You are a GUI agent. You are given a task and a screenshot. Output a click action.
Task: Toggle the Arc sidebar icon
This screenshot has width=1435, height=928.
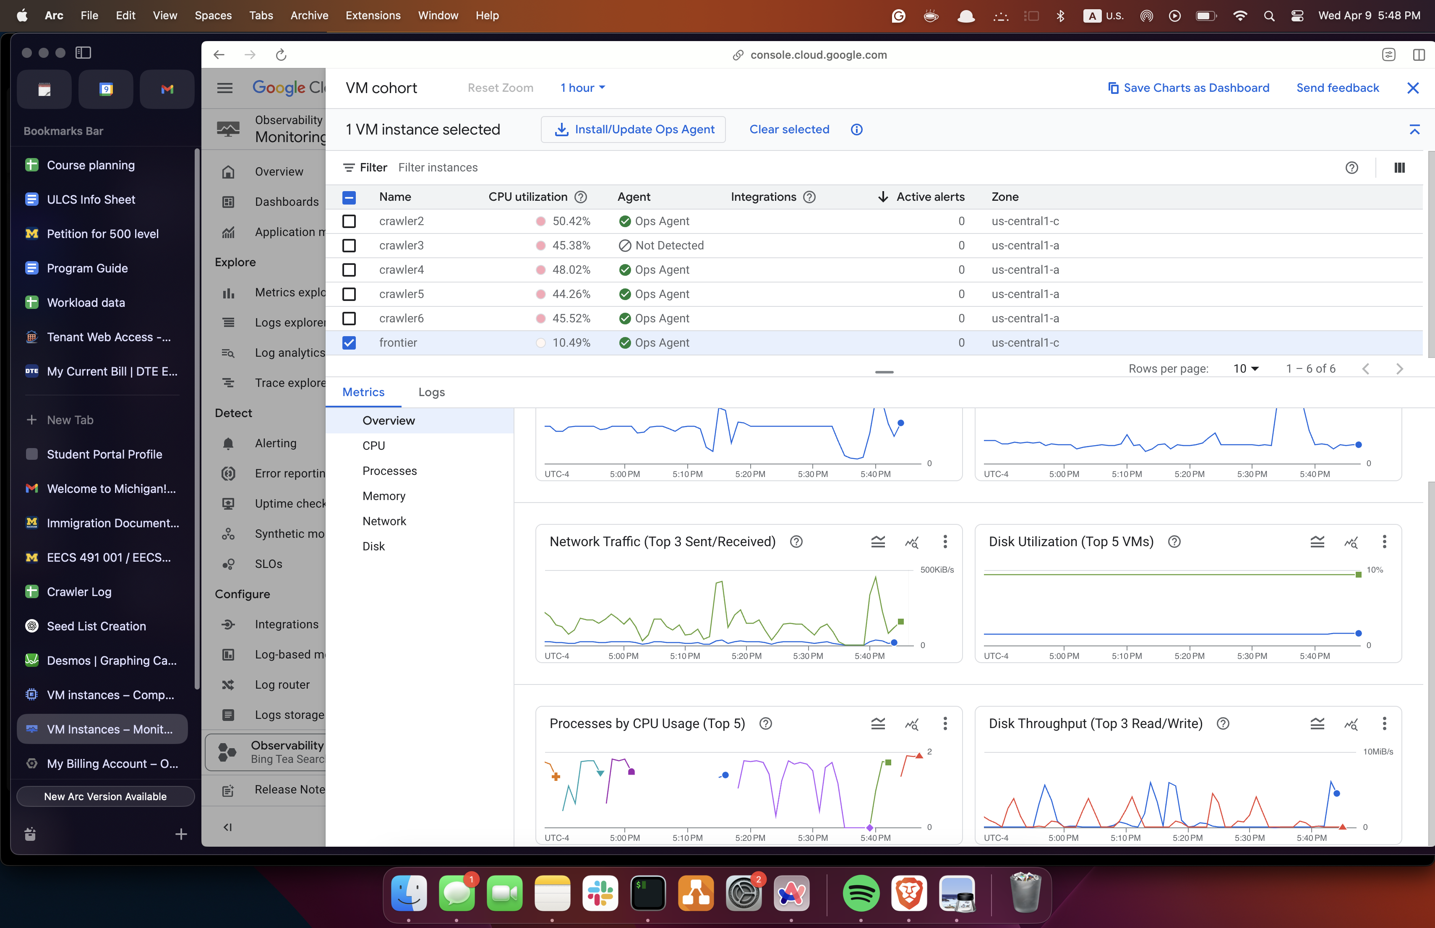click(x=83, y=52)
